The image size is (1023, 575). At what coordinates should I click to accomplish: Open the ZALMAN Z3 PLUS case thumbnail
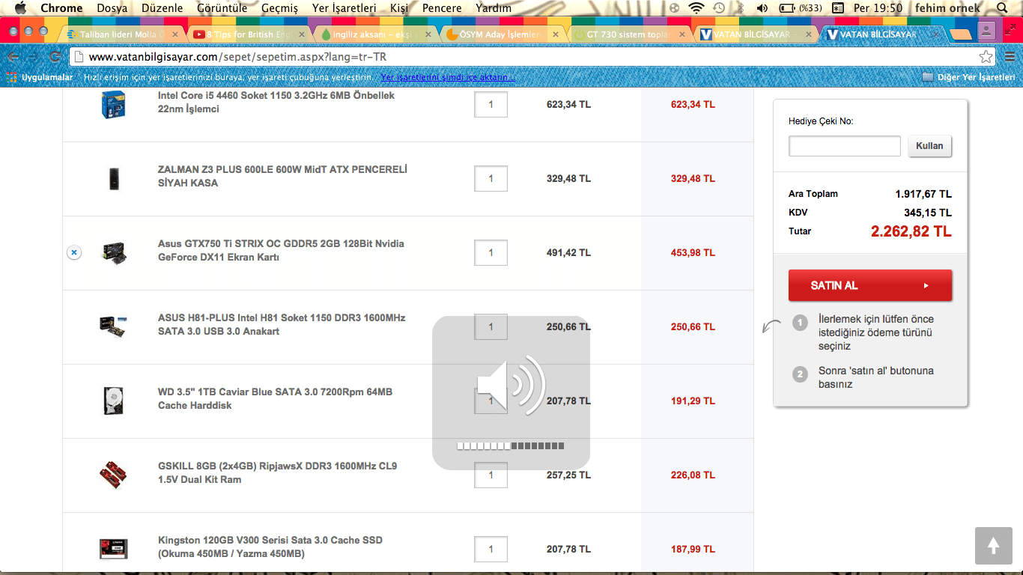click(114, 178)
